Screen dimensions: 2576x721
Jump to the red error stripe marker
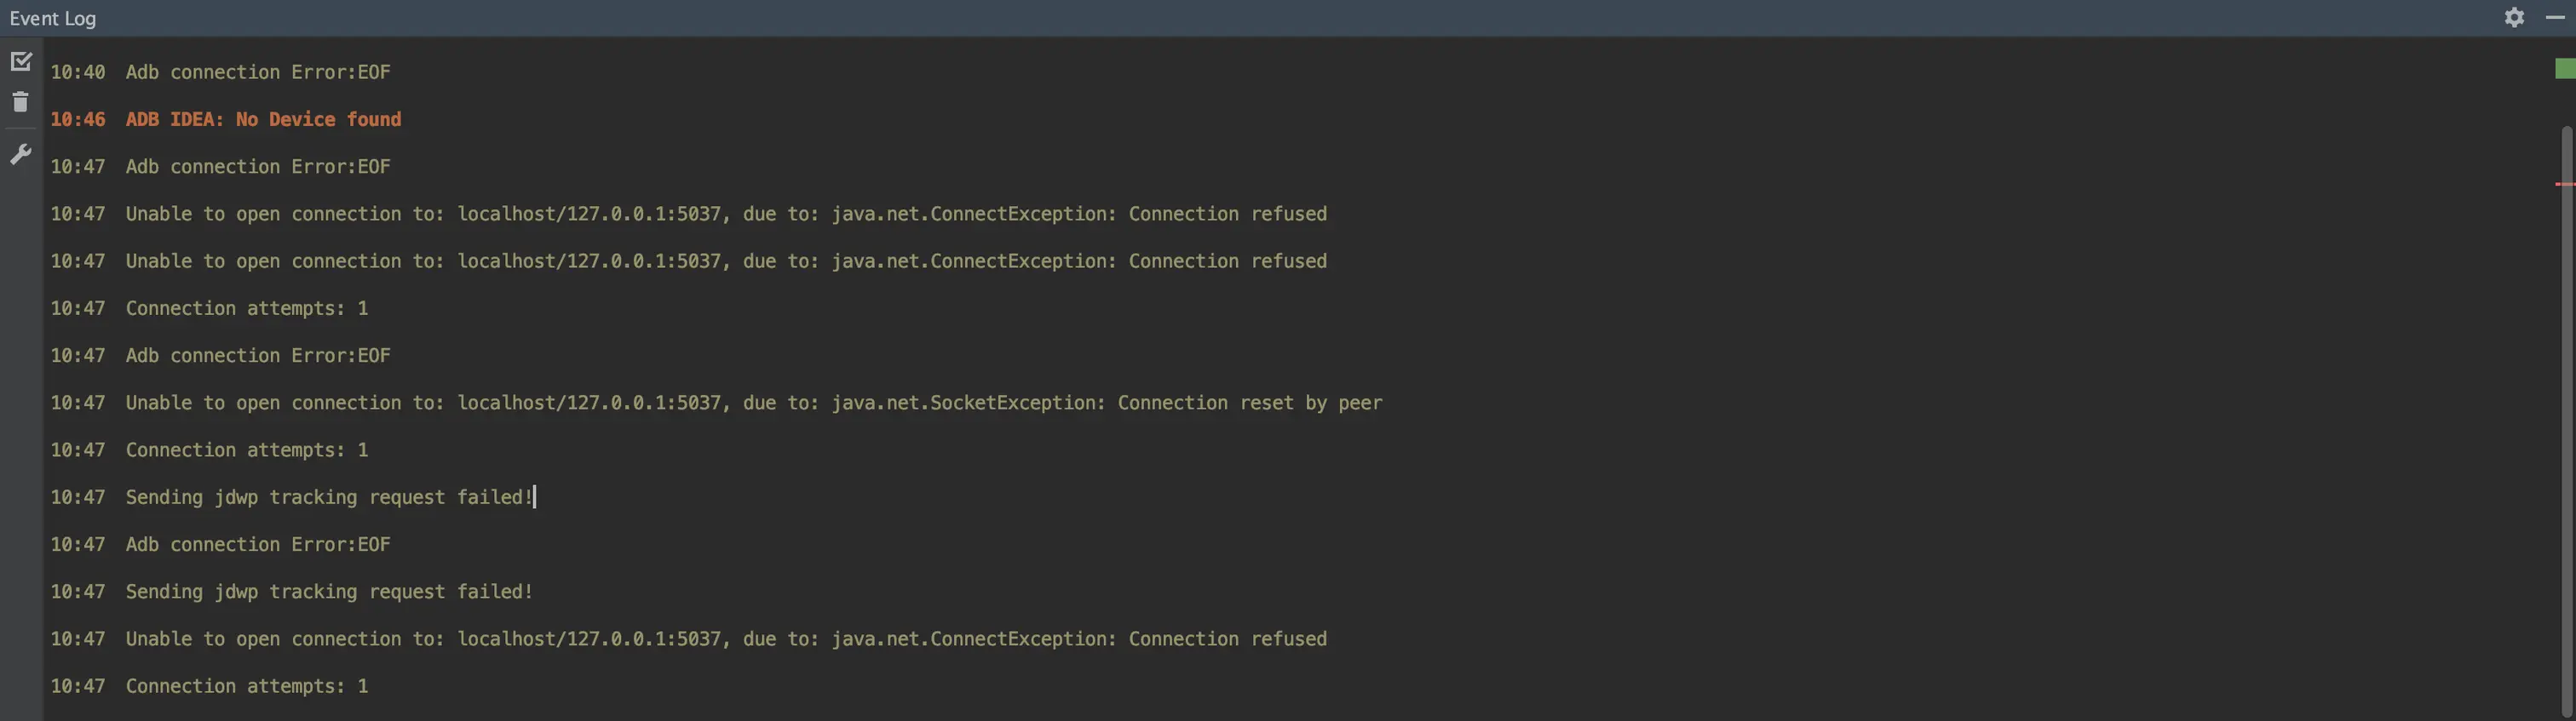pos(2563,184)
